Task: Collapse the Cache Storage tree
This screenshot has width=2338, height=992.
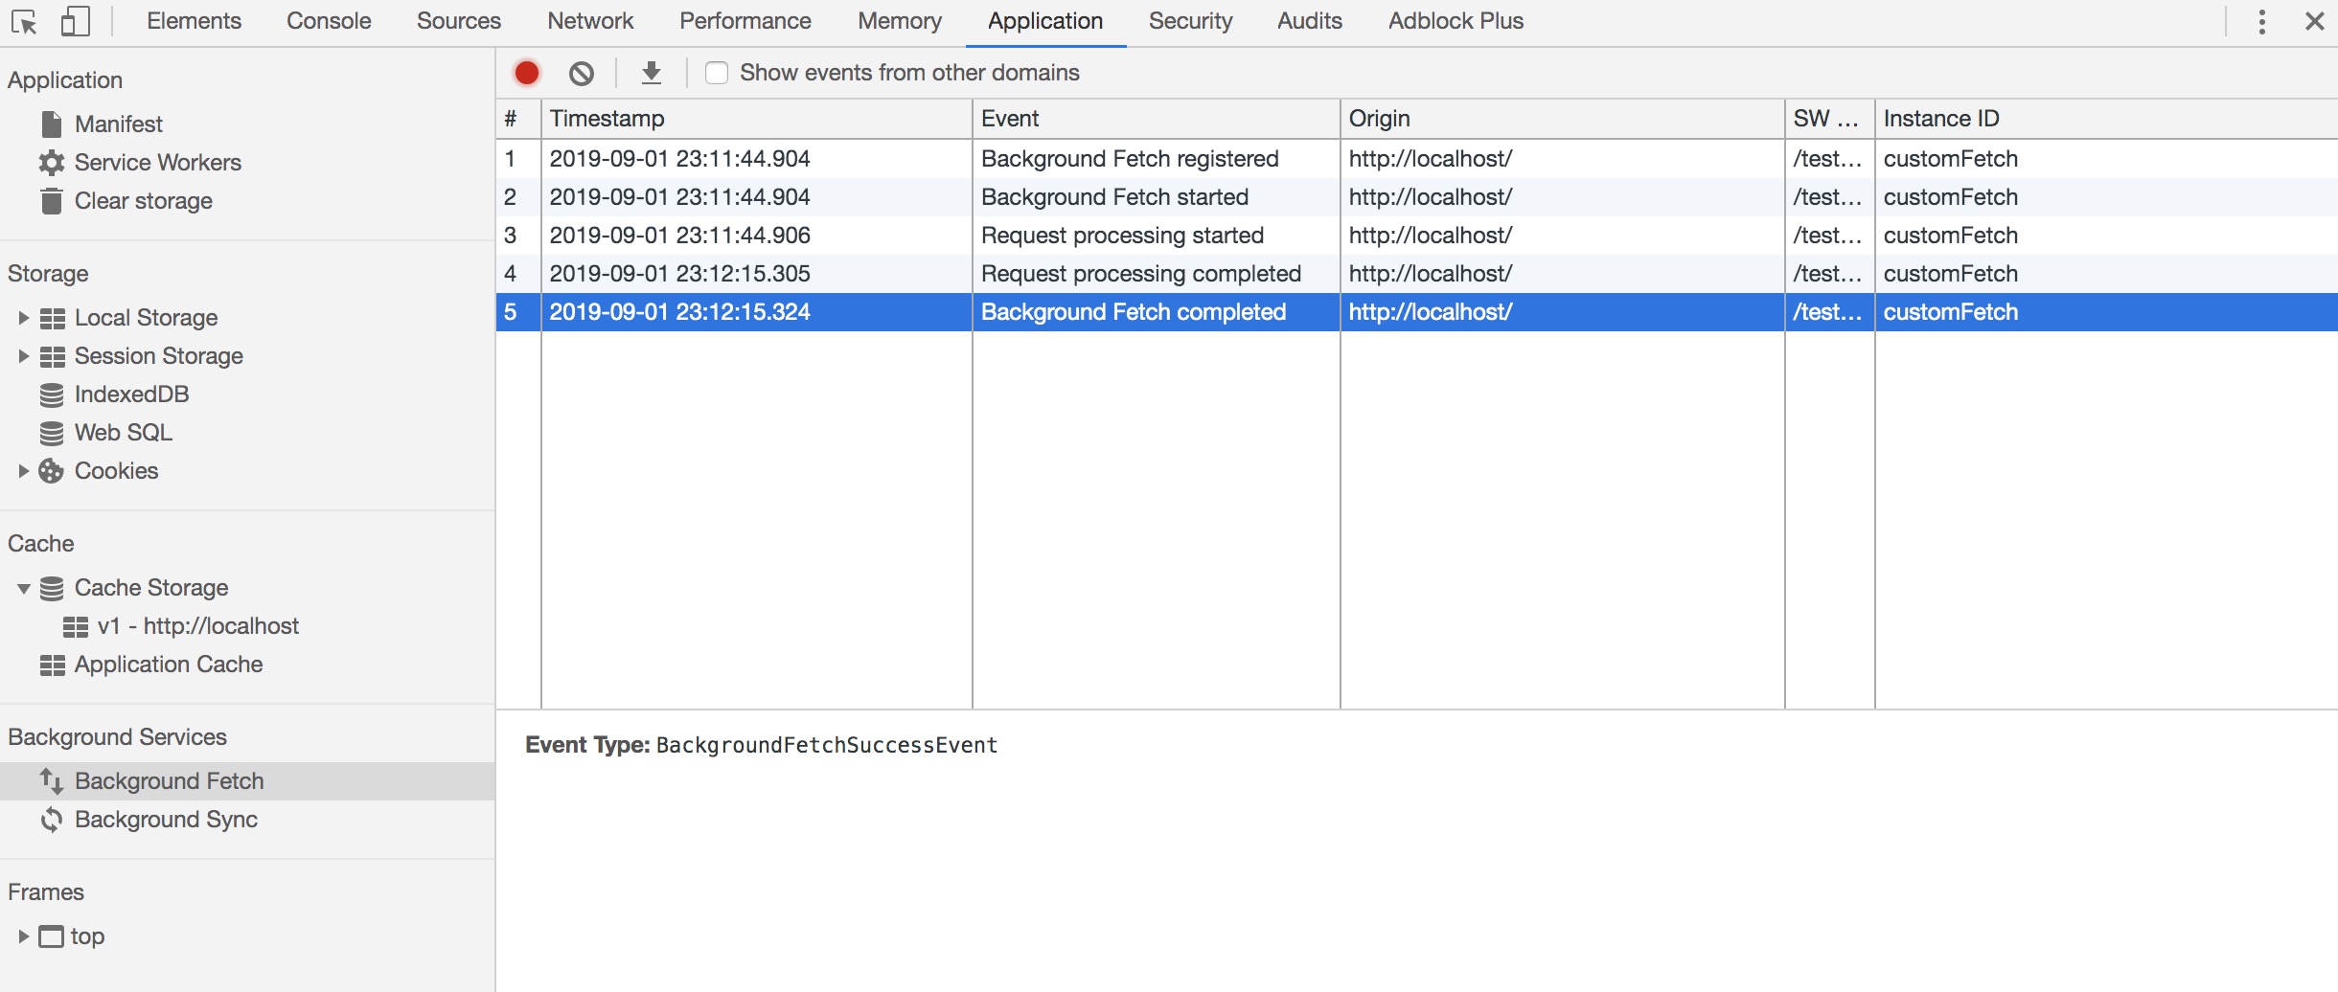Action: point(24,588)
